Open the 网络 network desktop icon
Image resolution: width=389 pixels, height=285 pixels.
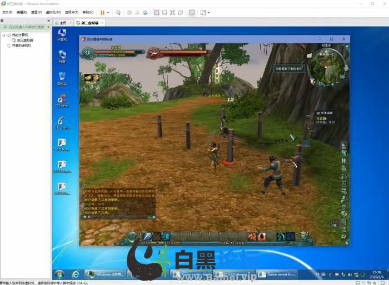[x=62, y=57]
